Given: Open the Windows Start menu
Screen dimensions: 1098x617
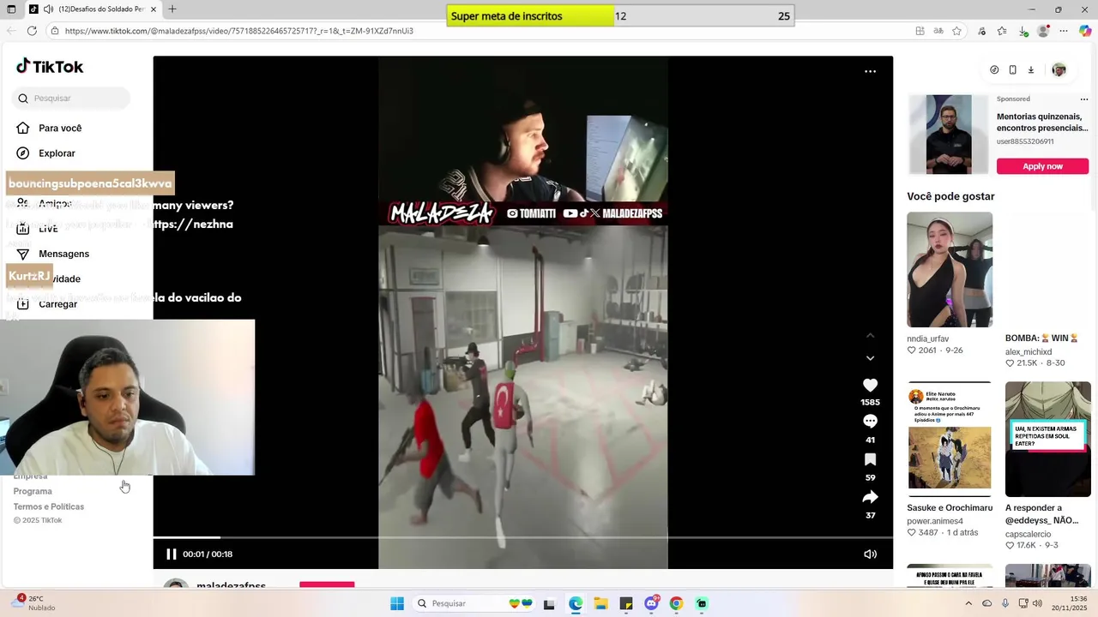Looking at the screenshot, I should 396,603.
